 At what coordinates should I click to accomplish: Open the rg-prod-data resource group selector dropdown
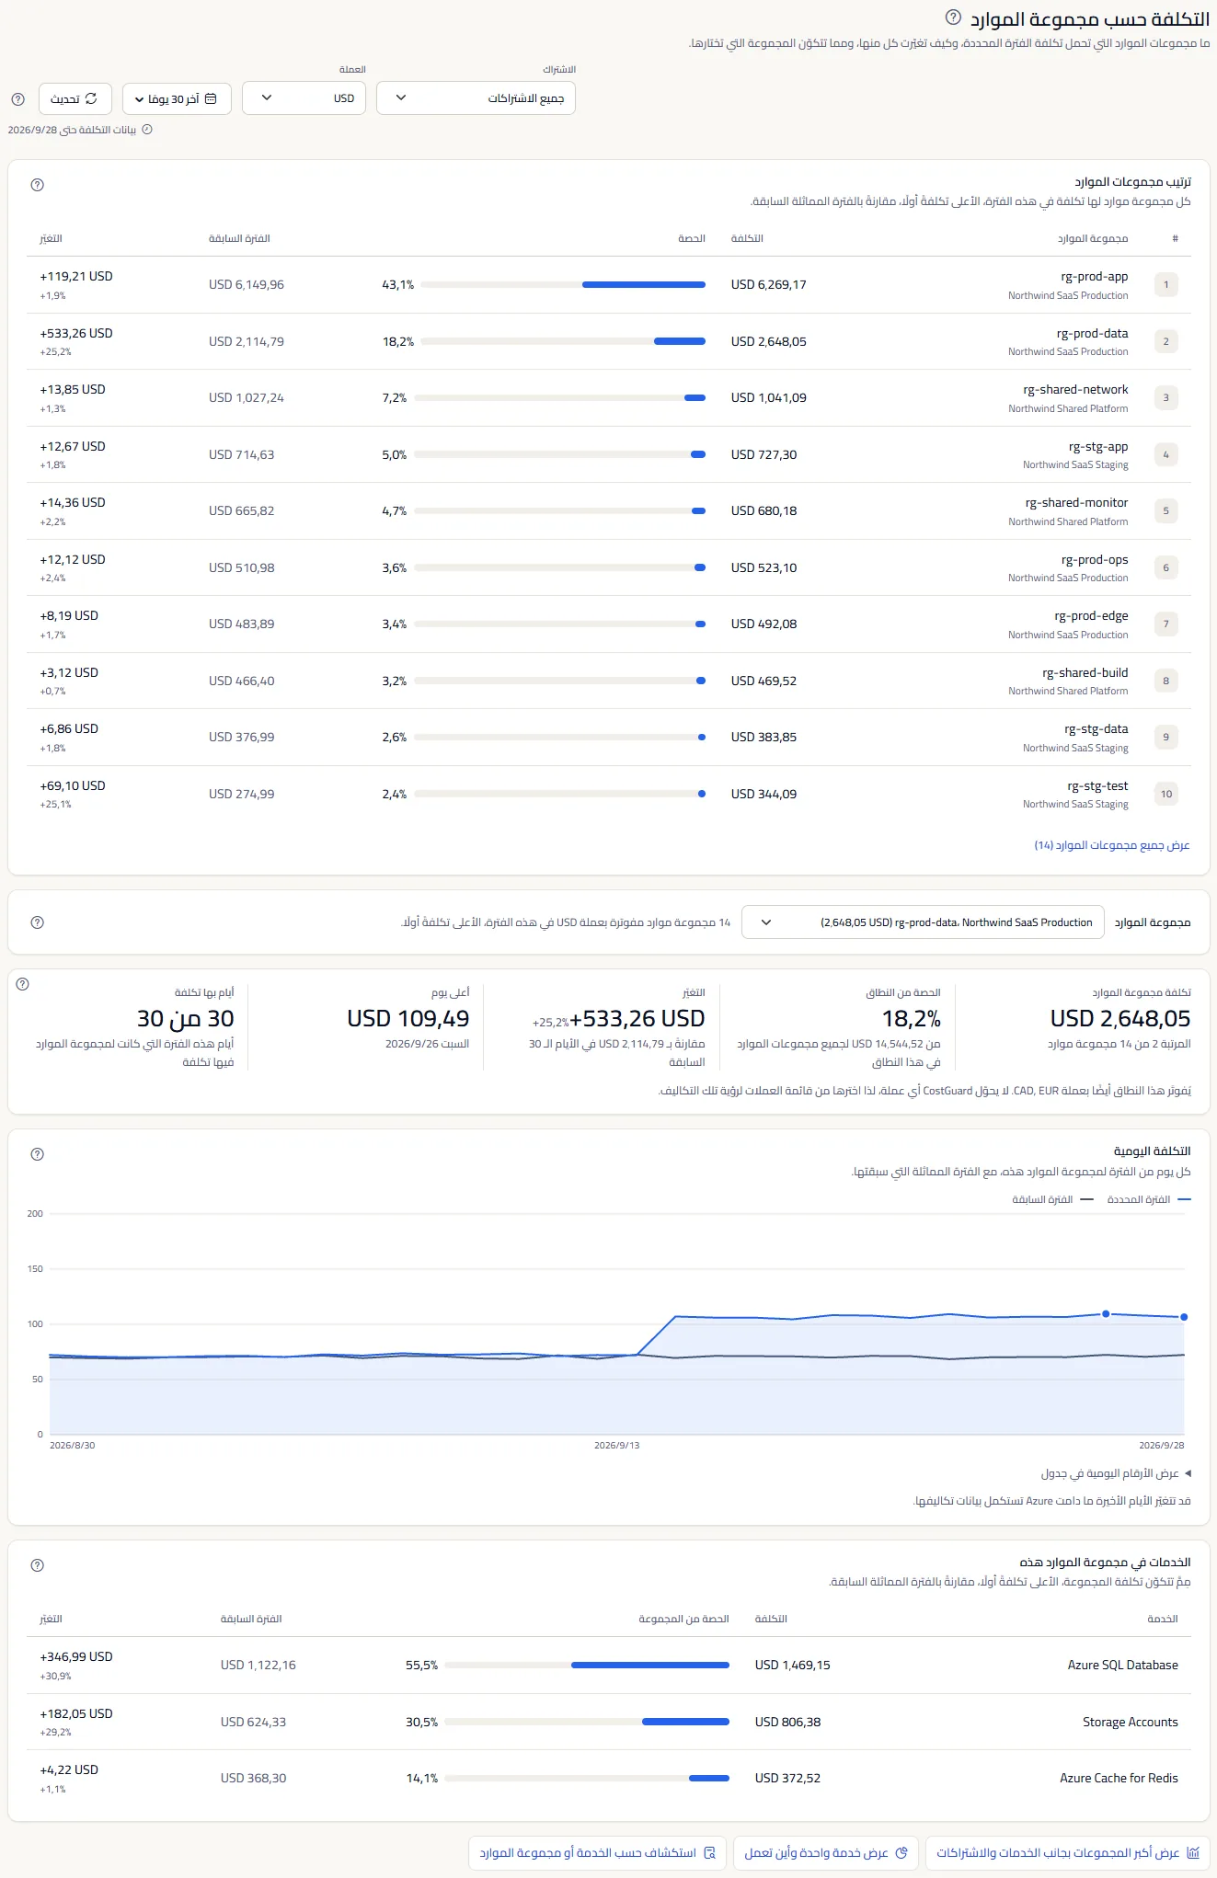(923, 922)
